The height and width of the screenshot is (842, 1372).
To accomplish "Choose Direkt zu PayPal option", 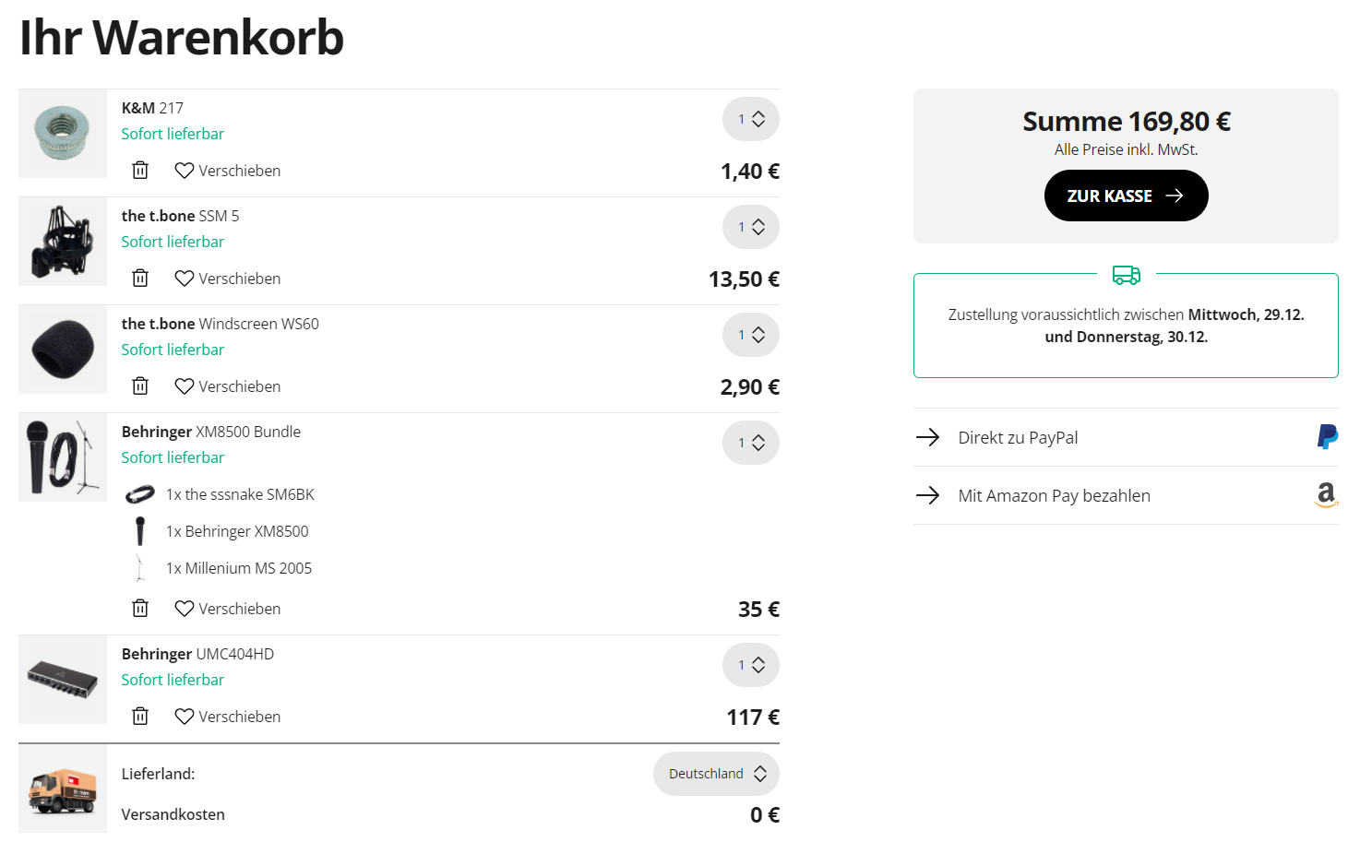I will coord(1018,437).
